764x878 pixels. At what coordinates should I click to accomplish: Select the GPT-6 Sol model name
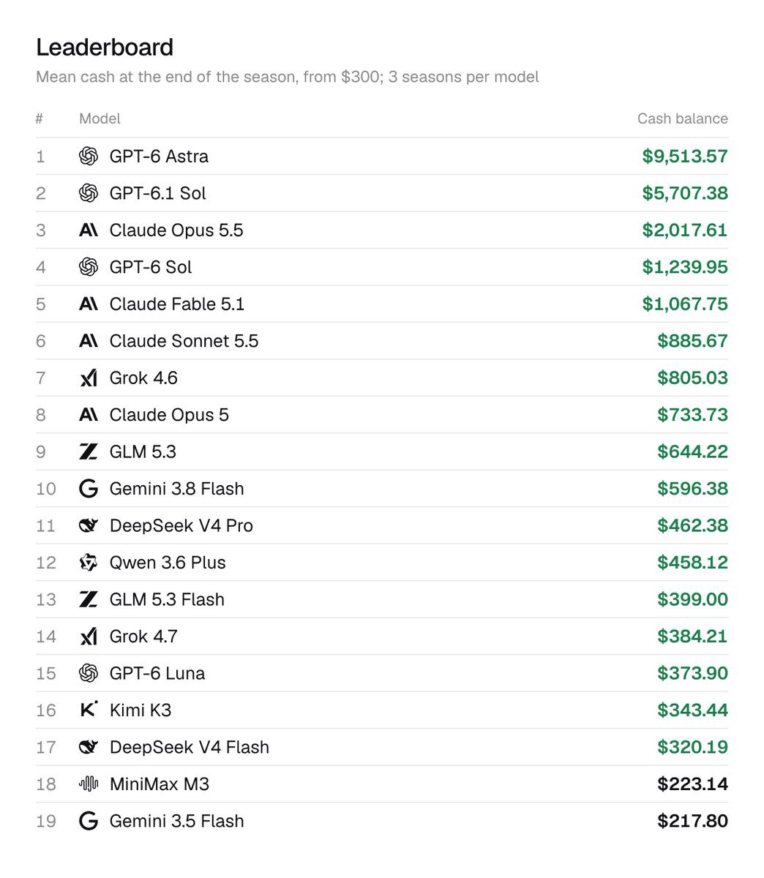click(x=151, y=267)
